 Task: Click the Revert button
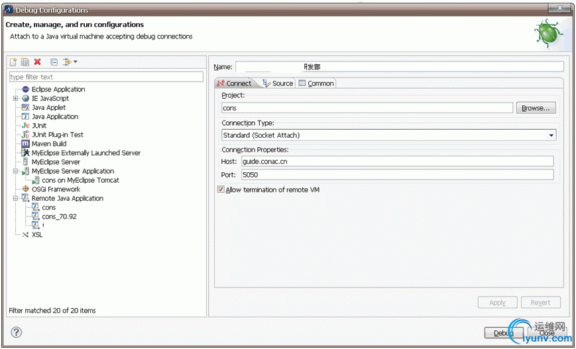541,303
